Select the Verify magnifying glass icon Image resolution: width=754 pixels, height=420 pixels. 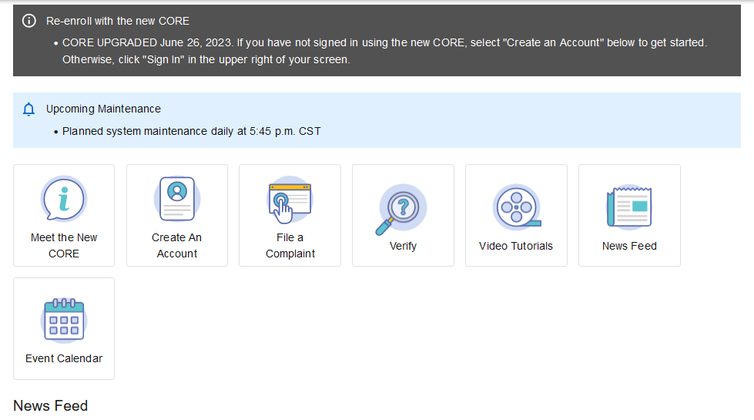click(402, 208)
